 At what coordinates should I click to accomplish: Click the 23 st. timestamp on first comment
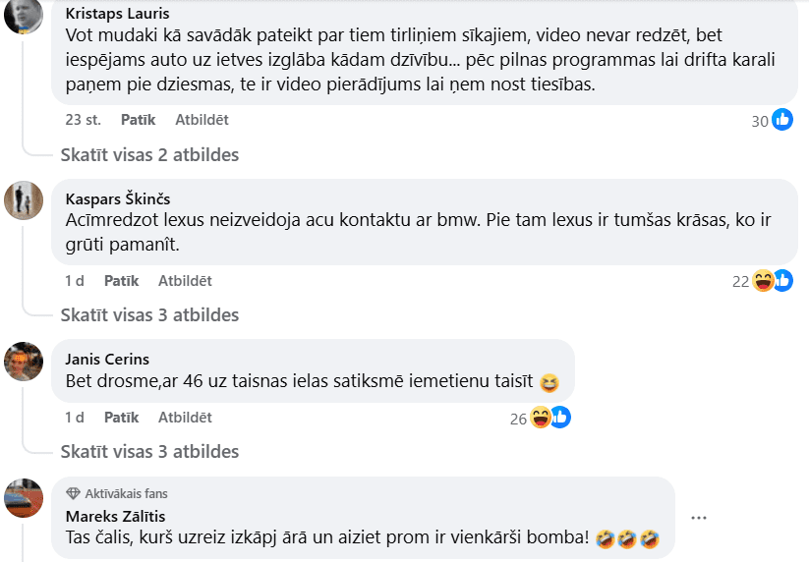[x=83, y=120]
